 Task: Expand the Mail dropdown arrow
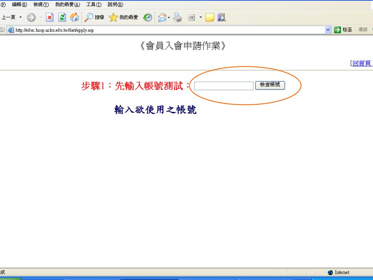pos(169,17)
